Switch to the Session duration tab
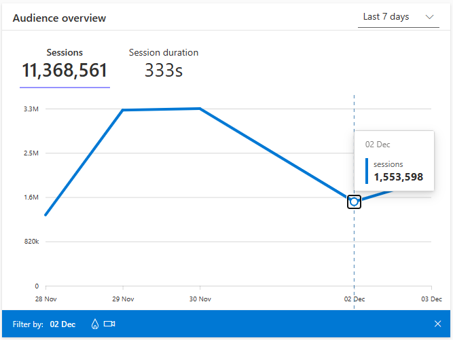This screenshot has width=453, height=340. [164, 52]
